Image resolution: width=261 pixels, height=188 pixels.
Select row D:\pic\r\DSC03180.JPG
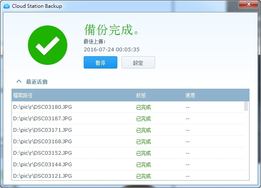click(128, 107)
